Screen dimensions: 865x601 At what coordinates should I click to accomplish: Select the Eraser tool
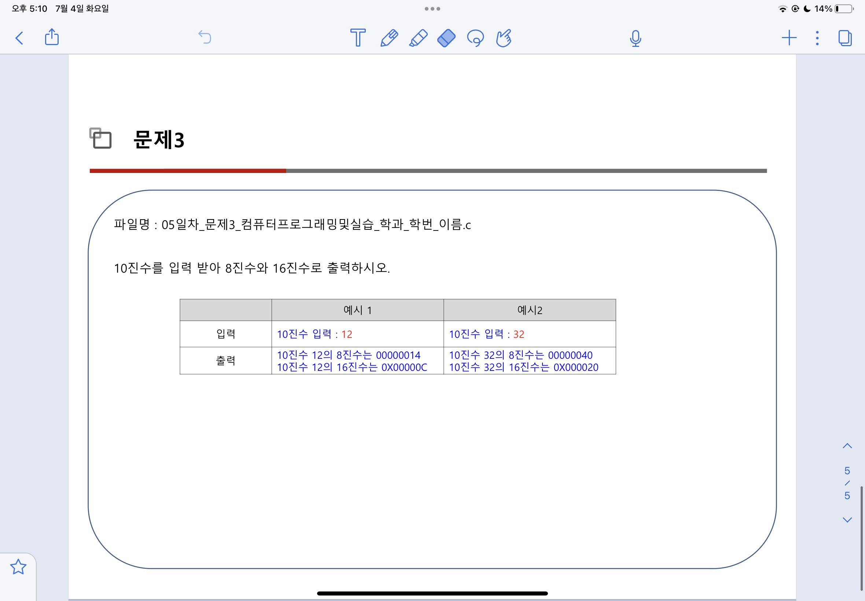446,38
